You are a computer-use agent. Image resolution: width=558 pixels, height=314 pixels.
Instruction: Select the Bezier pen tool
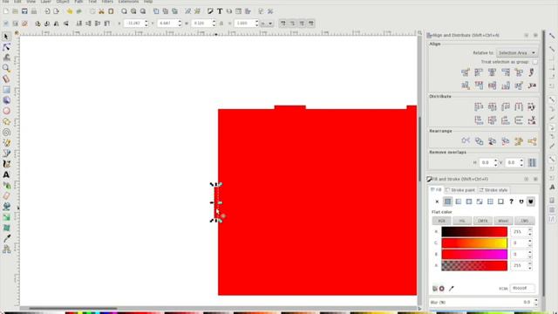coord(6,154)
